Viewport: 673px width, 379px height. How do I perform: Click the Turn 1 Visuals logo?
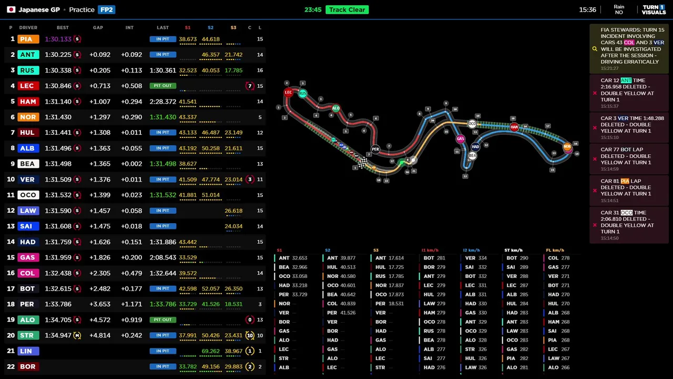click(x=654, y=9)
